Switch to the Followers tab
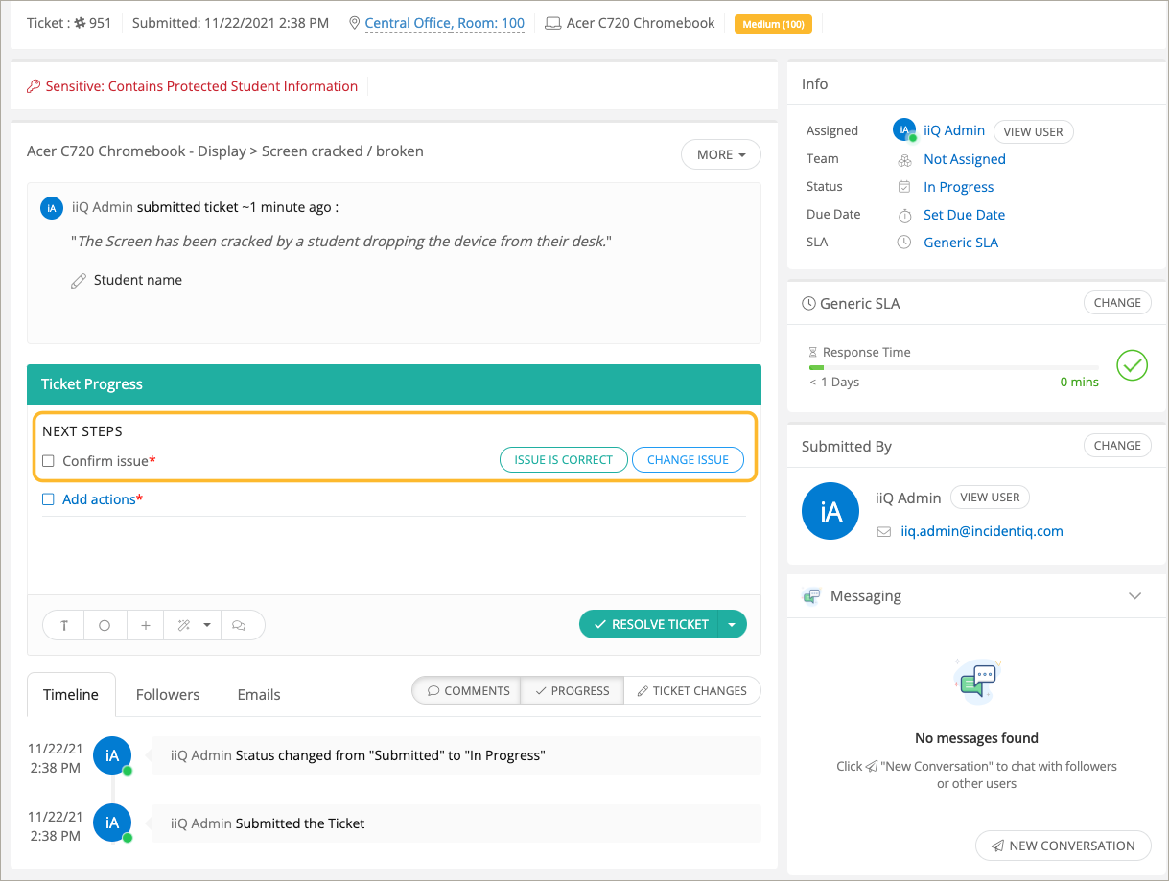The height and width of the screenshot is (881, 1169). pyautogui.click(x=168, y=694)
